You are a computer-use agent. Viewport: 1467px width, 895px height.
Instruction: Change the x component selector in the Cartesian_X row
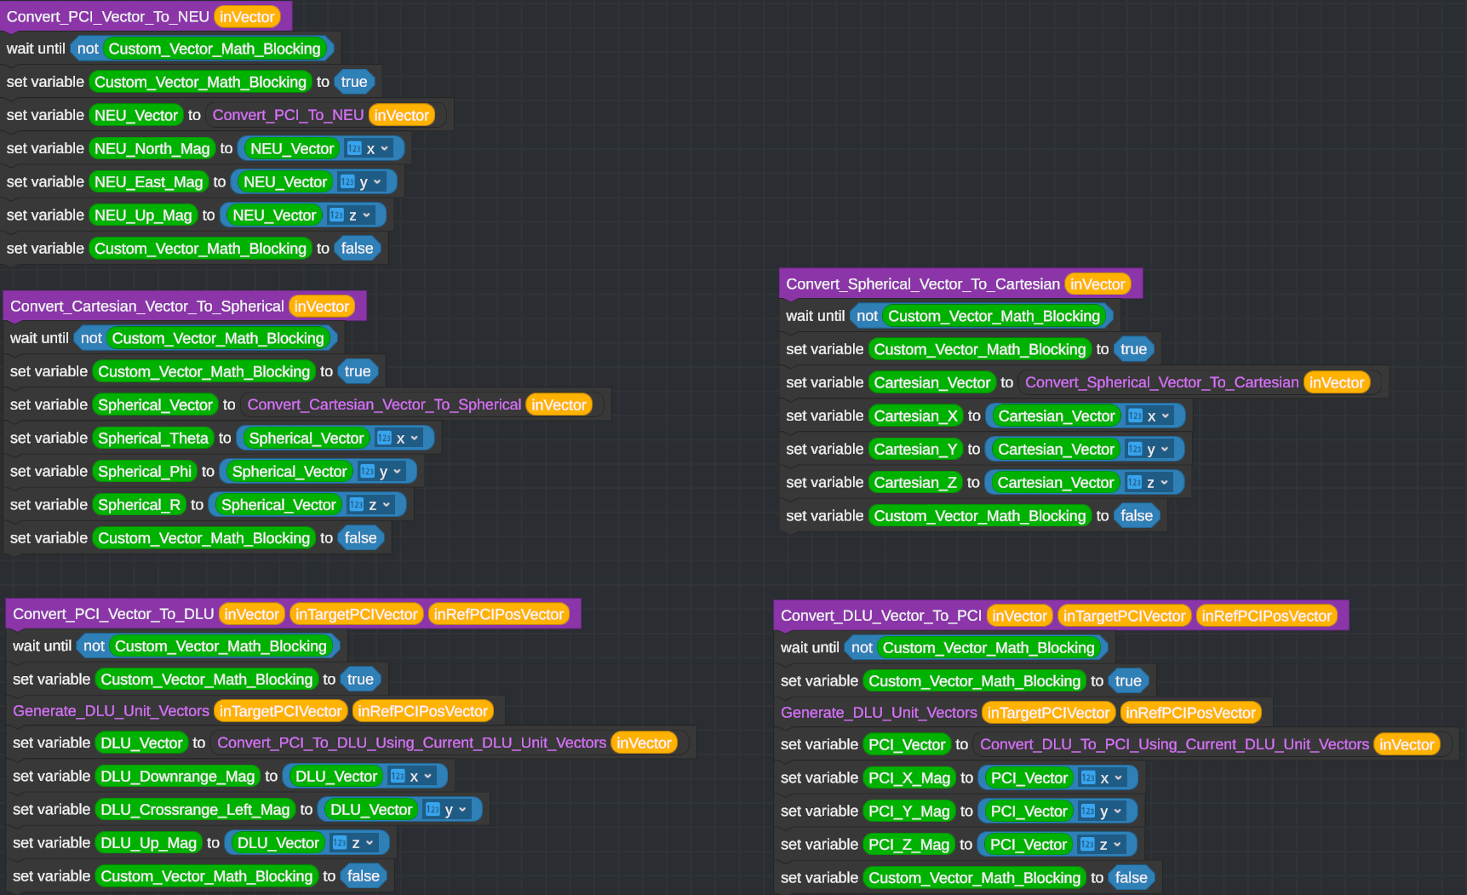1150,416
